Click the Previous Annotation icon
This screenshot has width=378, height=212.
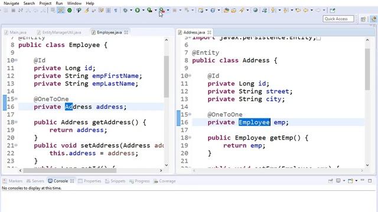[x=286, y=11]
